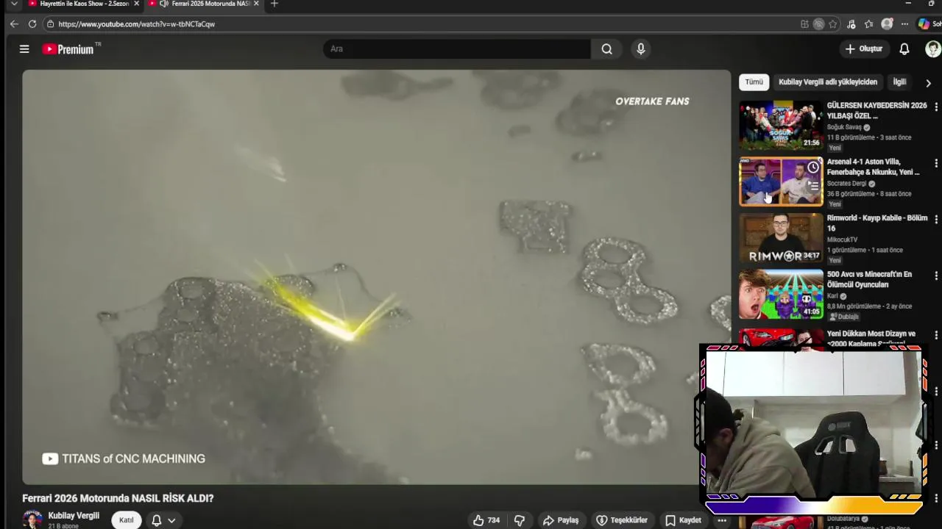Share the video with Paylaş

561,520
